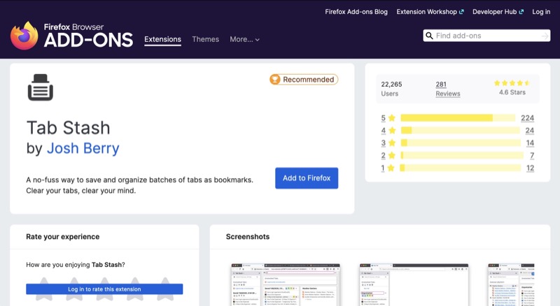This screenshot has width=560, height=306.
Task: Click the 24 count for four stars
Action: (x=530, y=131)
